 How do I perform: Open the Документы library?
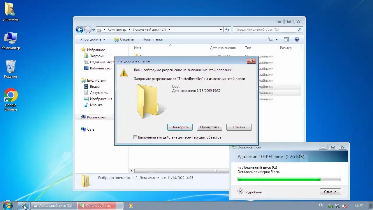point(96,93)
